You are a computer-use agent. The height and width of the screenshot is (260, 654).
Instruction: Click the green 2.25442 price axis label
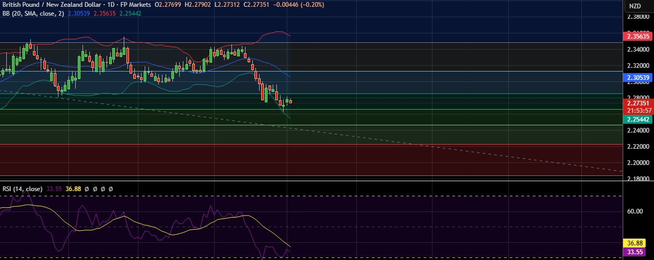tap(638, 120)
